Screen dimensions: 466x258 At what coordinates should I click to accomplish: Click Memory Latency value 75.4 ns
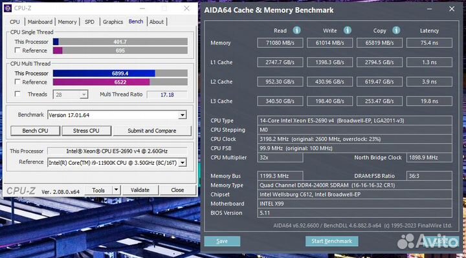click(x=429, y=43)
